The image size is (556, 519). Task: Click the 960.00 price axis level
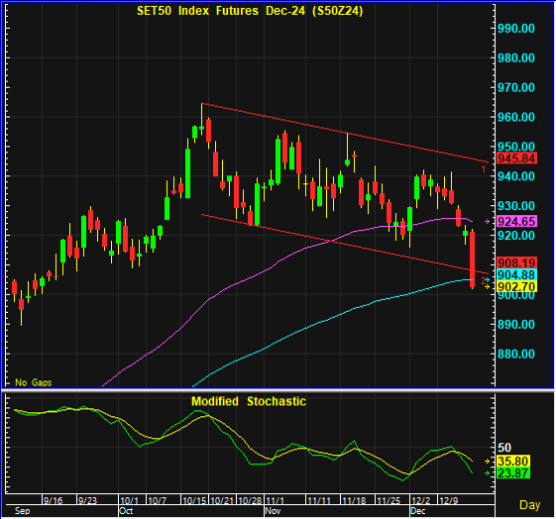(x=516, y=117)
